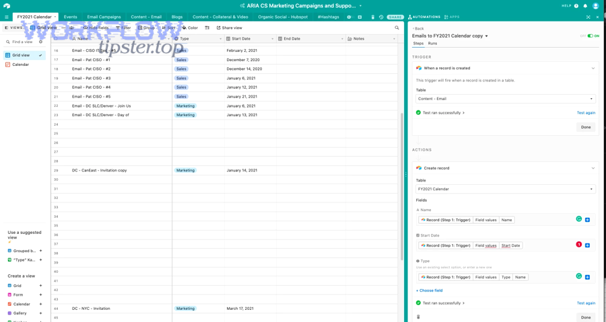
Task: Click the trash icon in the table tab bar
Action: [x=373, y=17]
